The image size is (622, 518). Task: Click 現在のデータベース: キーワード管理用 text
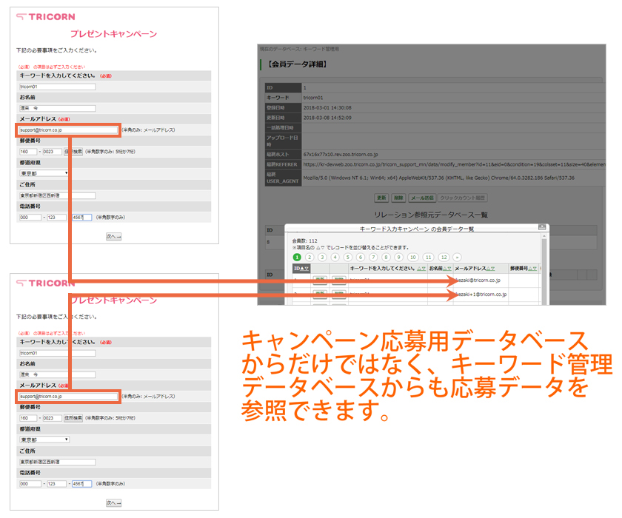click(x=299, y=49)
